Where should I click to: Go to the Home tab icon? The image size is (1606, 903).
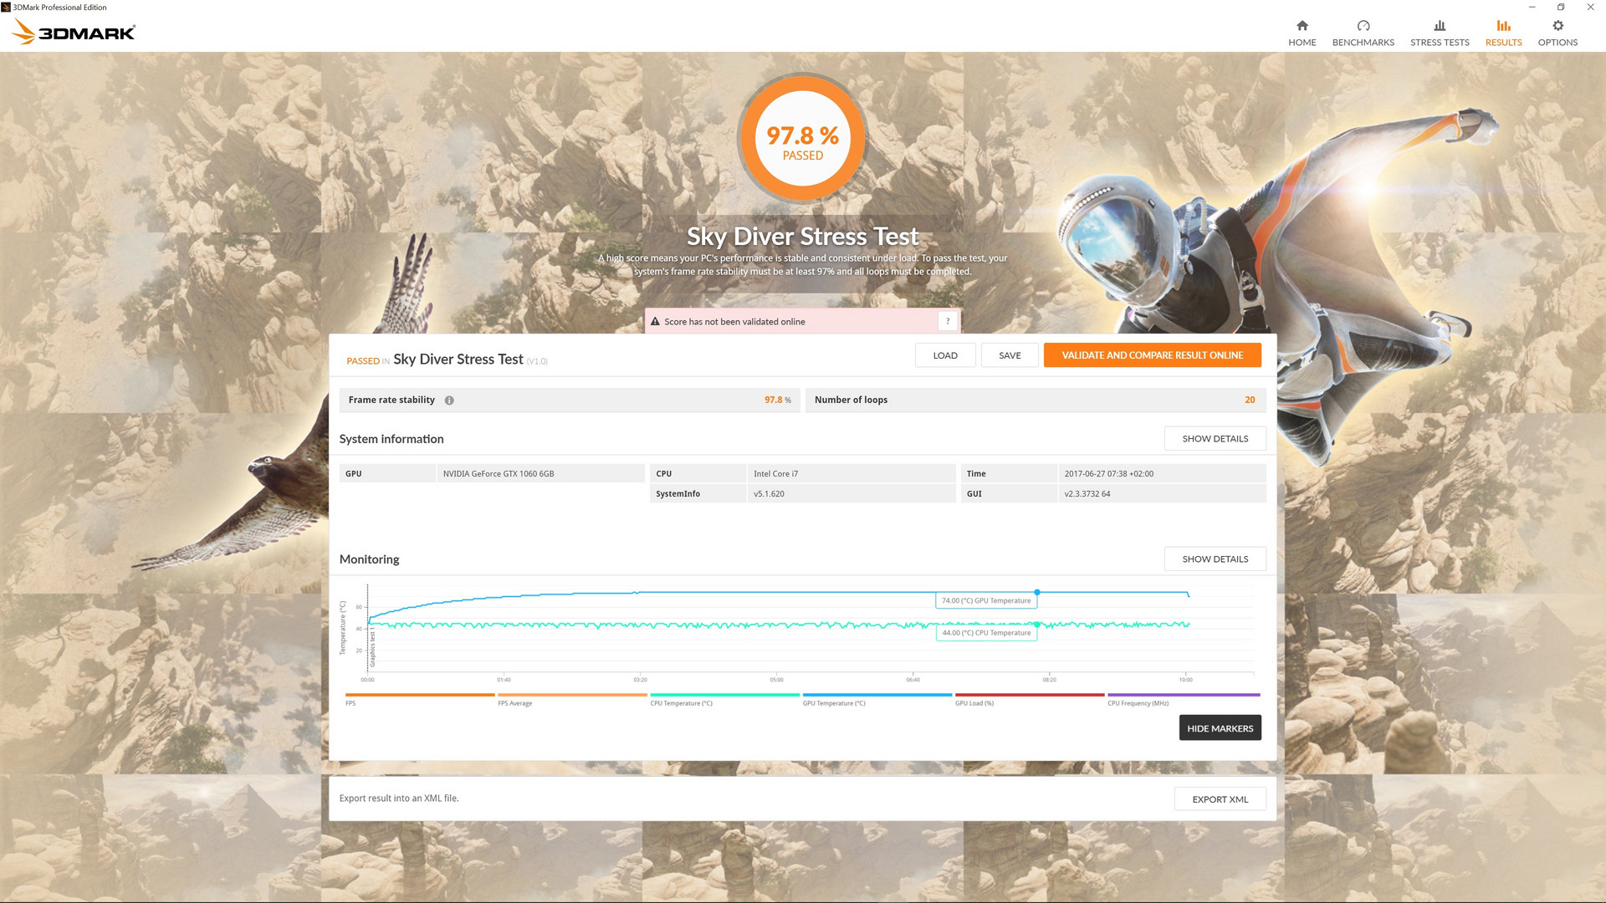(1302, 26)
